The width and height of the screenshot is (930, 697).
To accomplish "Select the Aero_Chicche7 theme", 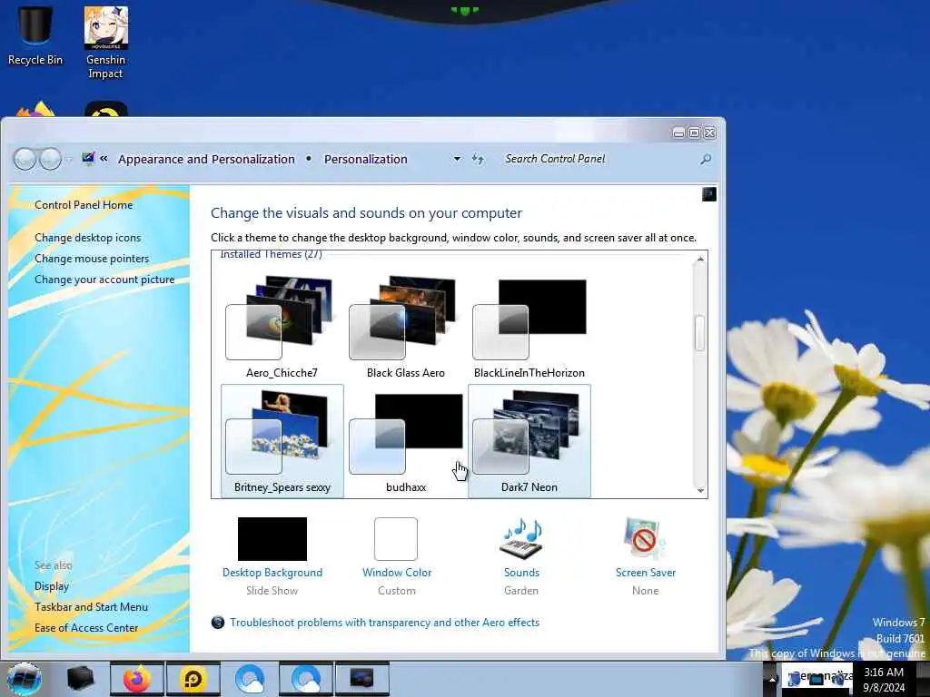I will (282, 327).
